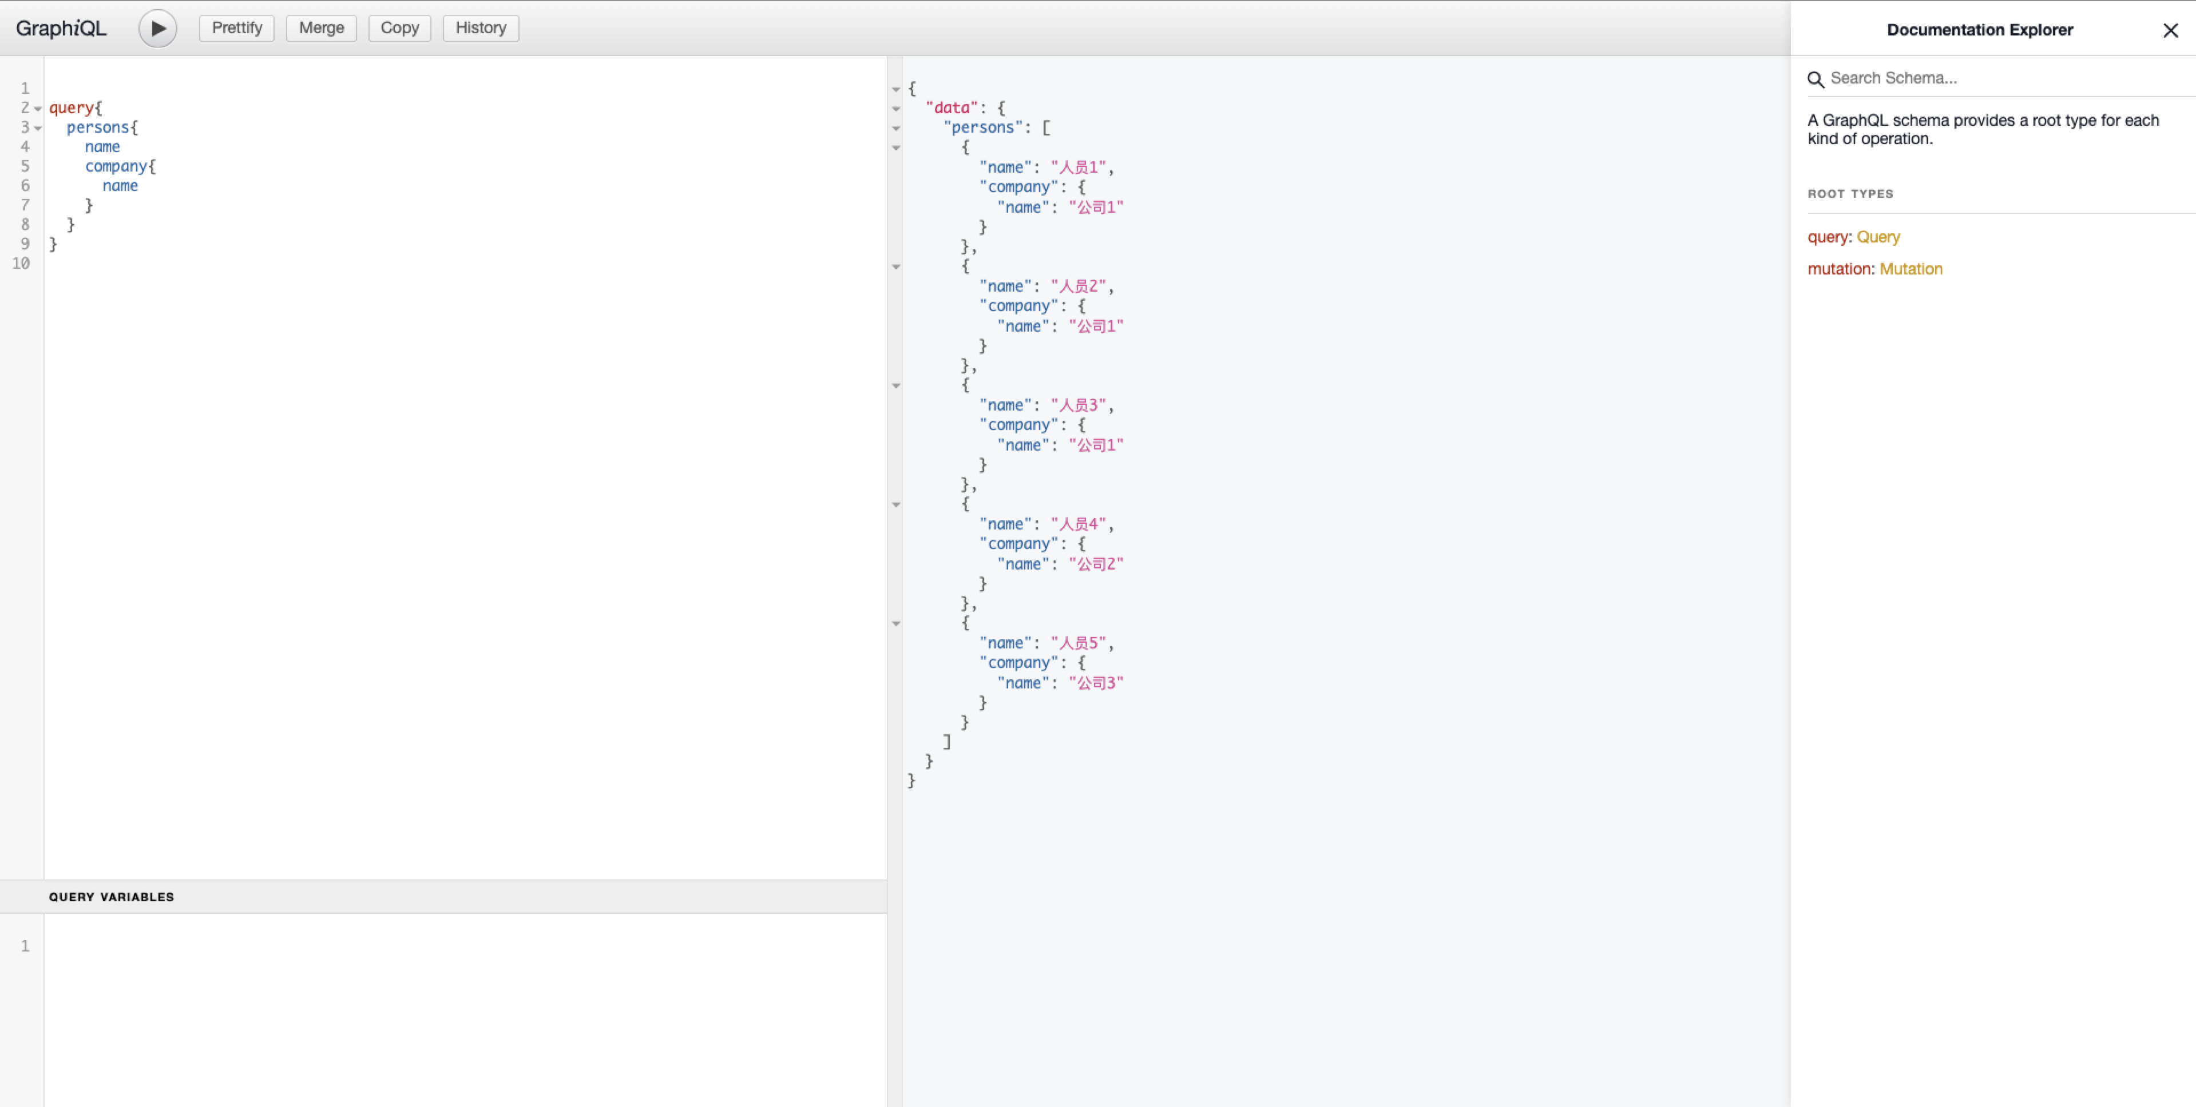
Task: Click the name field on editor line 4
Action: click(102, 146)
